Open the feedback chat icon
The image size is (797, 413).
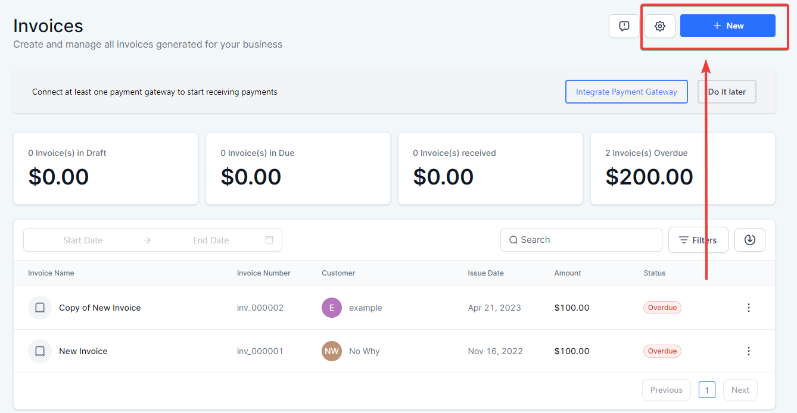pyautogui.click(x=624, y=26)
